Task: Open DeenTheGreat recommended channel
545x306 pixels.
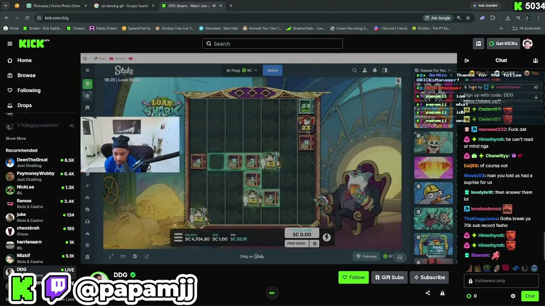Action: coord(40,162)
